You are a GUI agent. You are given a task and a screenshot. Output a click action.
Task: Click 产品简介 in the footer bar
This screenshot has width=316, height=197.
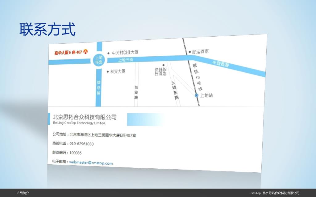coord(23,193)
